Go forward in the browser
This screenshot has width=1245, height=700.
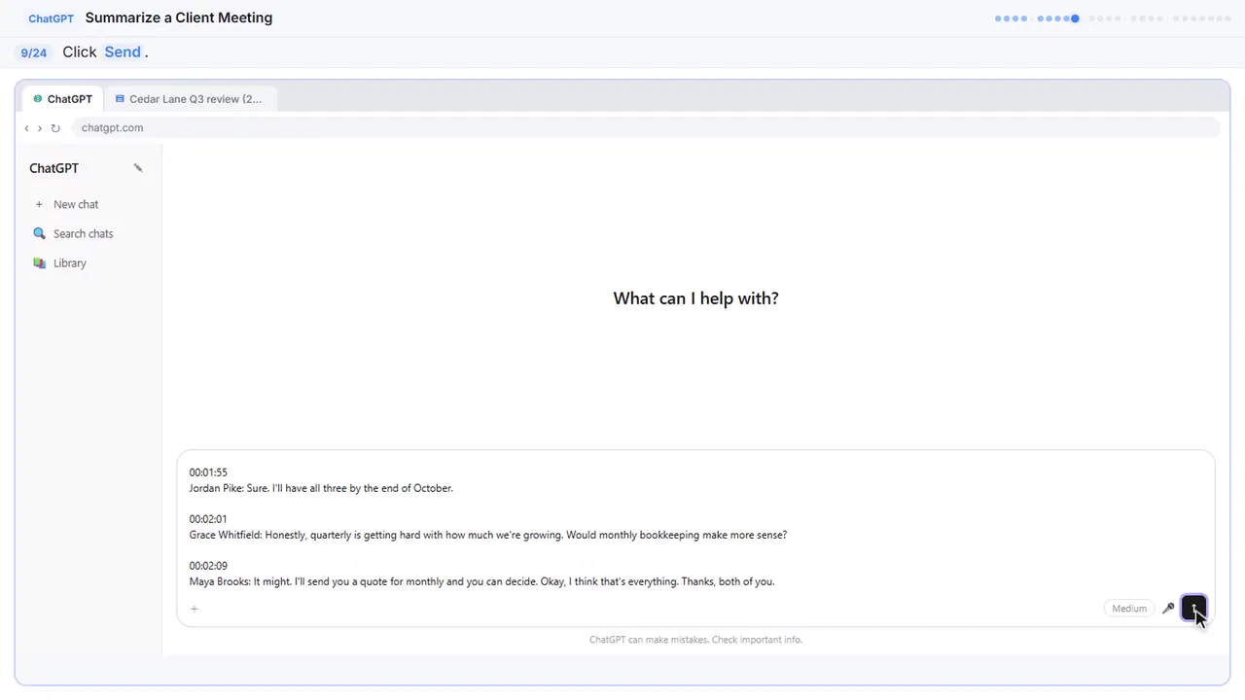[x=39, y=128]
